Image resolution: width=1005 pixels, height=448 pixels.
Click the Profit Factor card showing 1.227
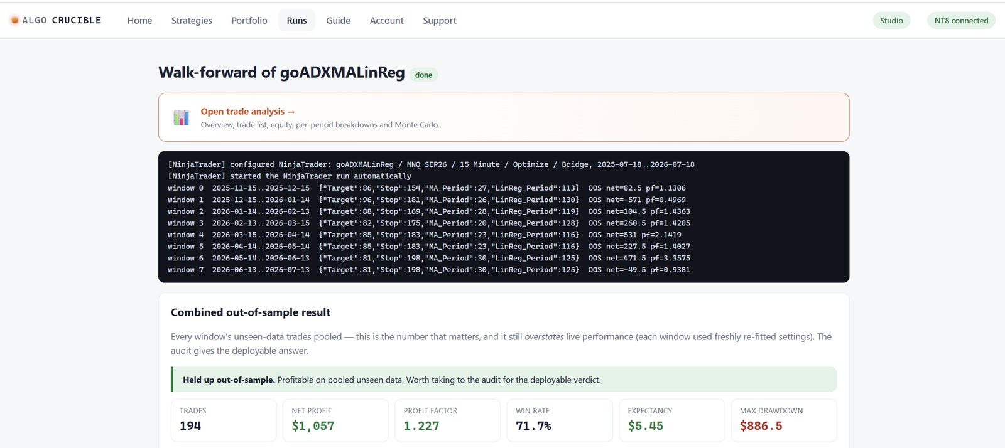click(x=448, y=420)
